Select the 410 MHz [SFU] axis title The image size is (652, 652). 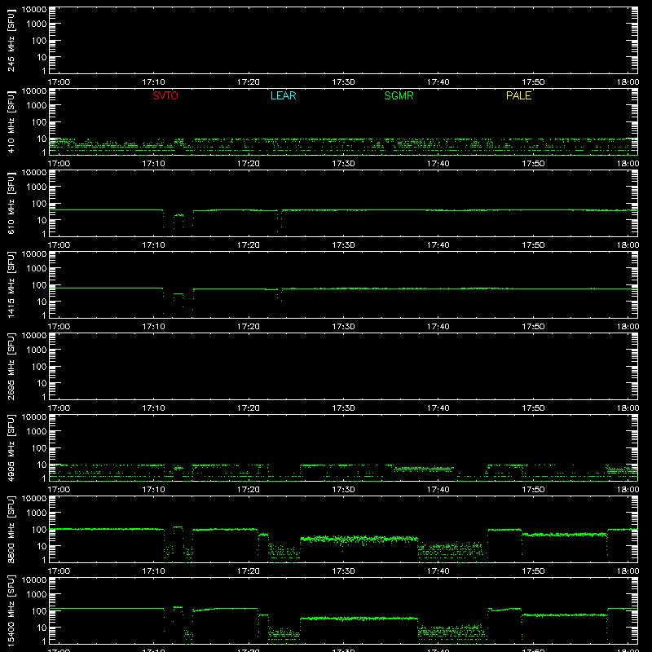[x=11, y=121]
